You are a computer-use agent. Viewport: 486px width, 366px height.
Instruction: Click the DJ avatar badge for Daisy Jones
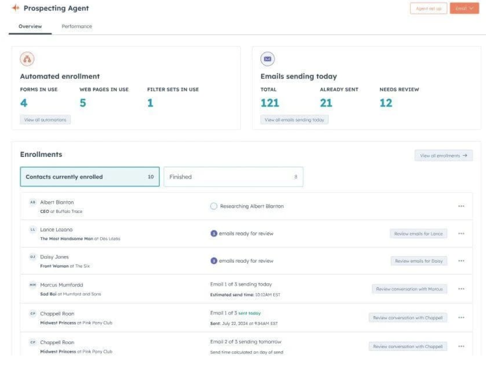[x=33, y=257]
